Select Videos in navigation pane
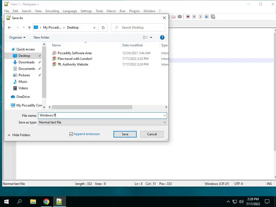Viewport: 276px width, 207px height. pos(23,88)
